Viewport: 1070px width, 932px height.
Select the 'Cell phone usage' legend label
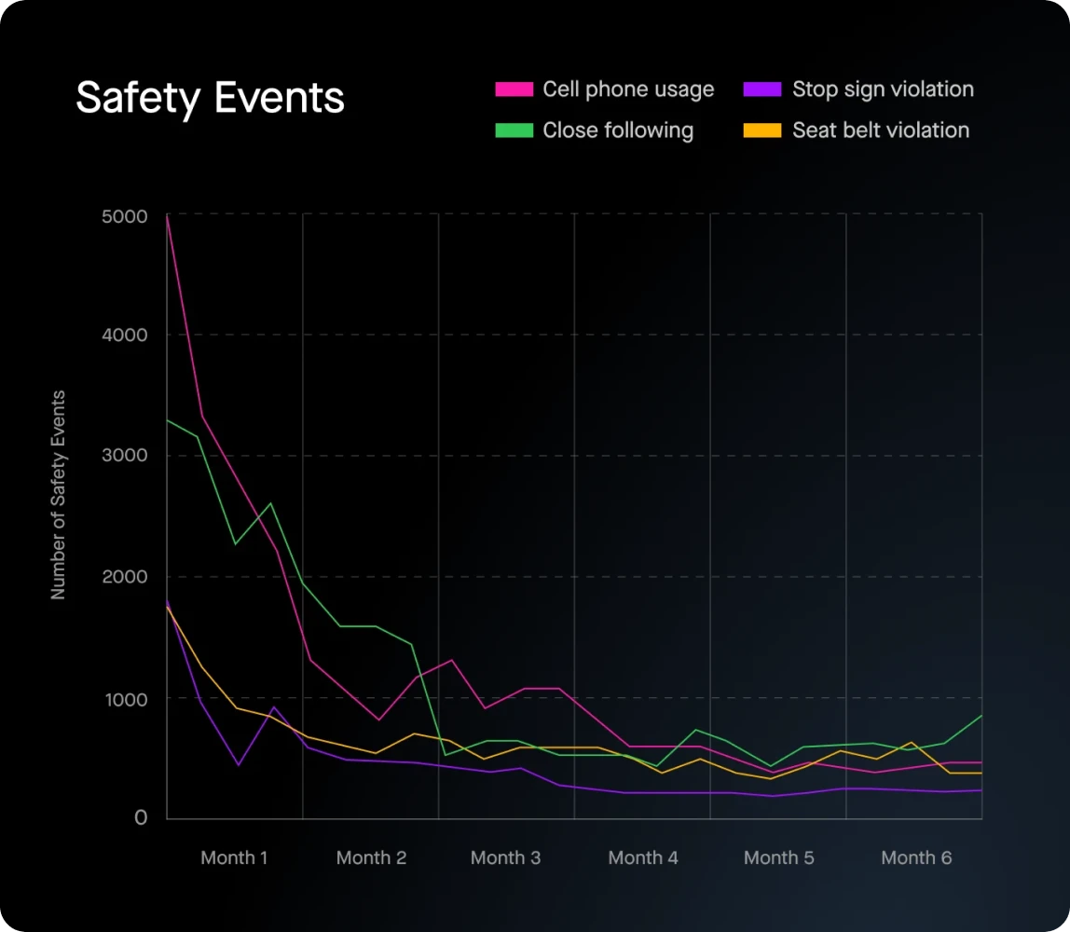[x=628, y=89]
